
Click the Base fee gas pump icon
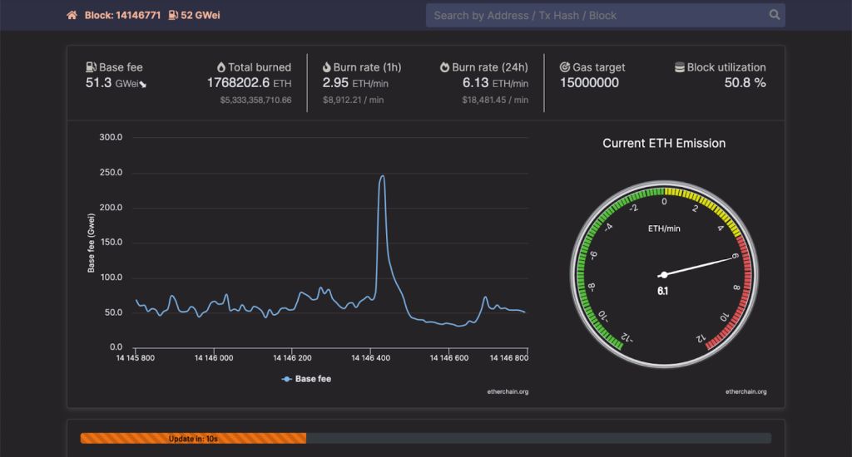coord(91,67)
